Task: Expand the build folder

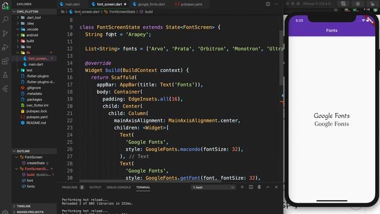Action: [x=34, y=41]
